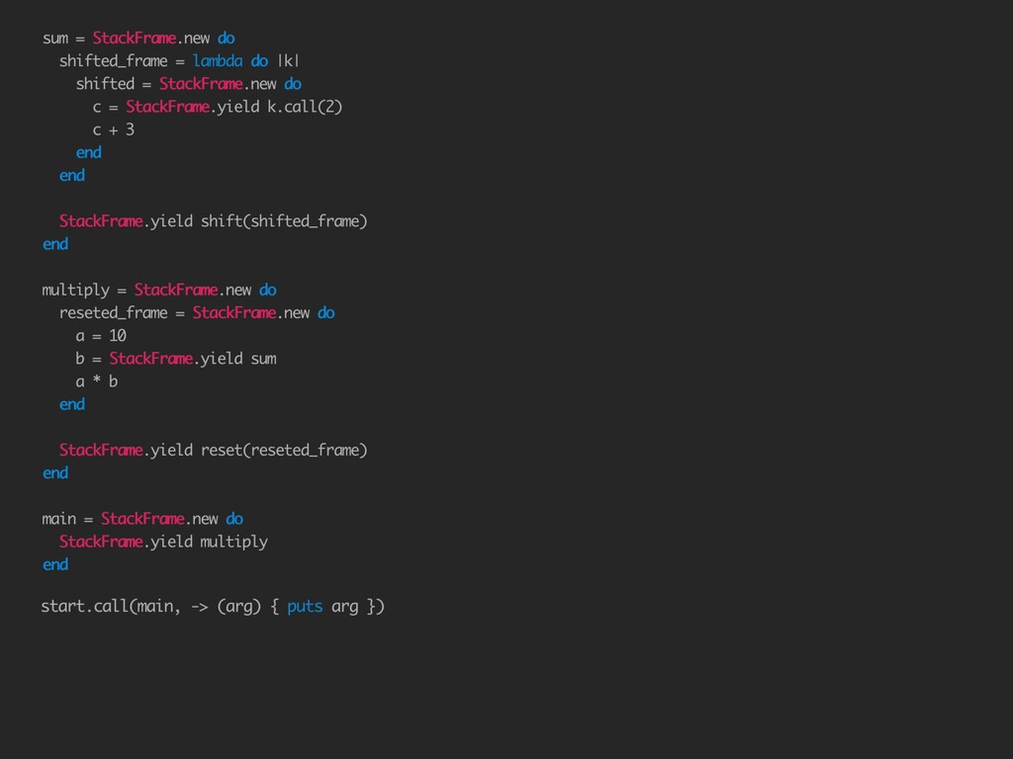Click the 'lambda' keyword
1013x759 pixels.
click(218, 60)
